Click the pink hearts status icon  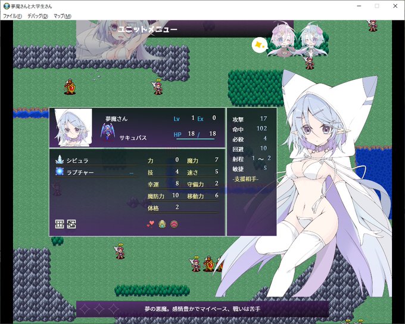click(150, 224)
